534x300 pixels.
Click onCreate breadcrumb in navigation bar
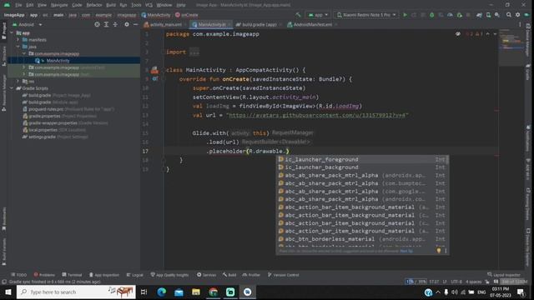186,15
